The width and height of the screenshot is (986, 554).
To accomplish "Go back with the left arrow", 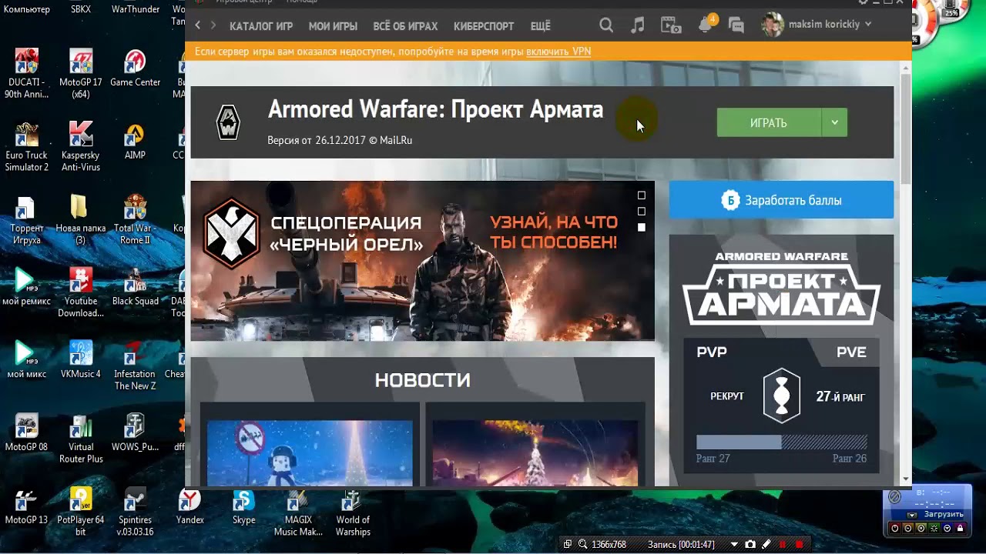I will 197,25.
